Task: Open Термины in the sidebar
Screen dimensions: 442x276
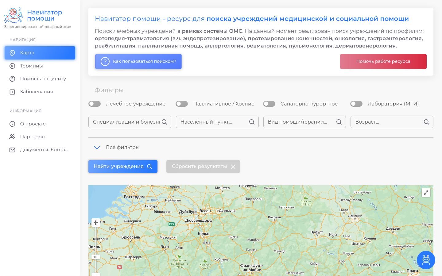Action: [x=40, y=66]
